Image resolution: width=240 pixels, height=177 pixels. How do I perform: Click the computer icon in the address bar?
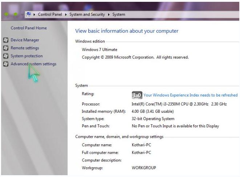pyautogui.click(x=28, y=14)
